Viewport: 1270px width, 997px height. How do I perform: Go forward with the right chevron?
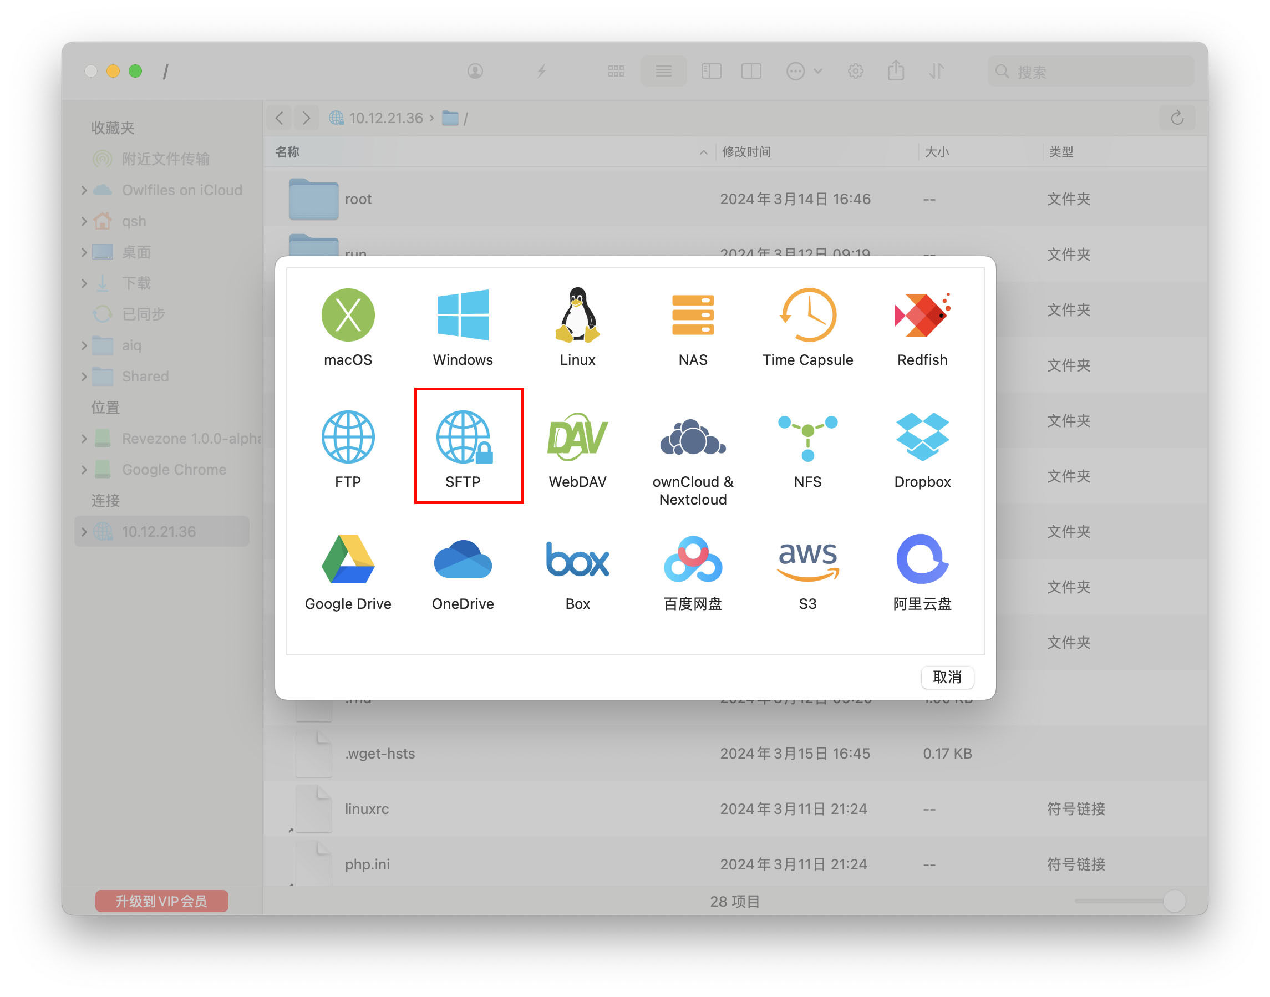pos(306,118)
